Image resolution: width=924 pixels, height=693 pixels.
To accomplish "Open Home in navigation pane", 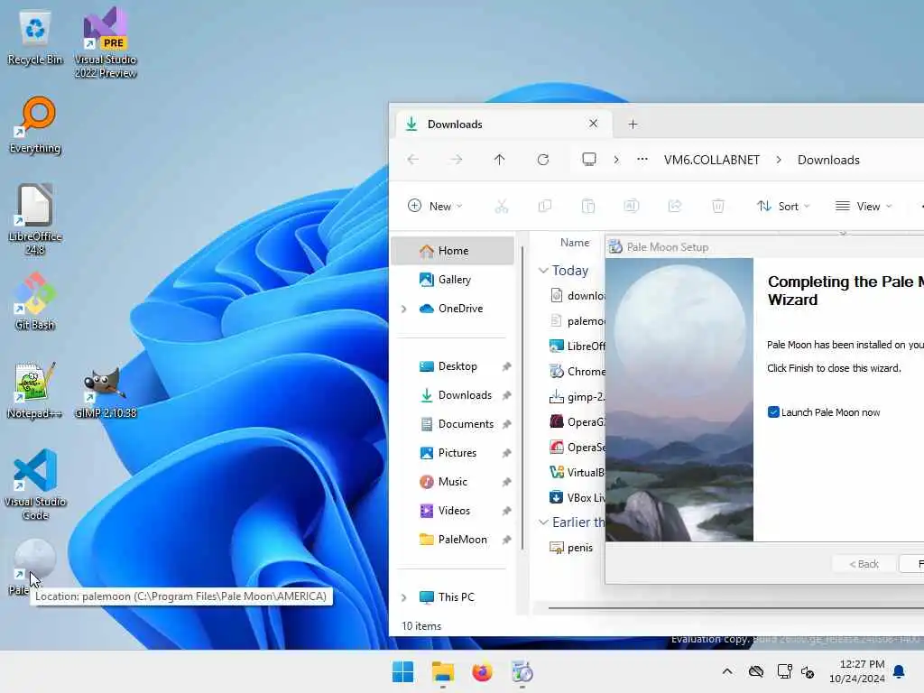I will click(453, 251).
